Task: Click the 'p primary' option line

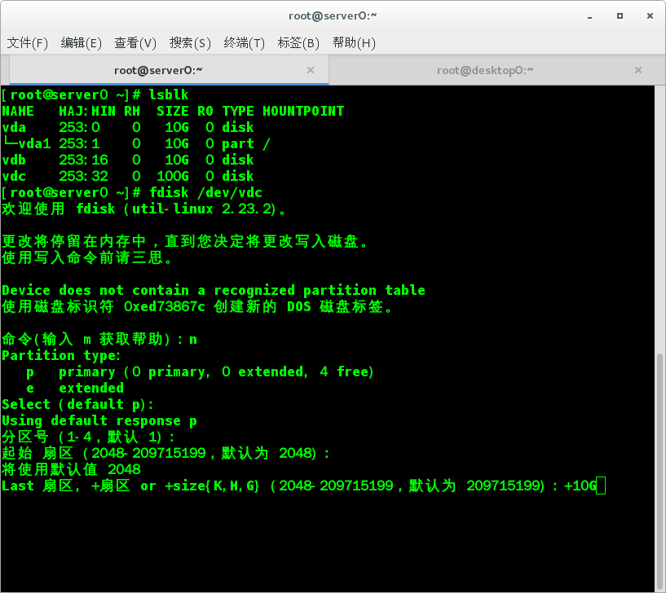Action: tap(200, 371)
